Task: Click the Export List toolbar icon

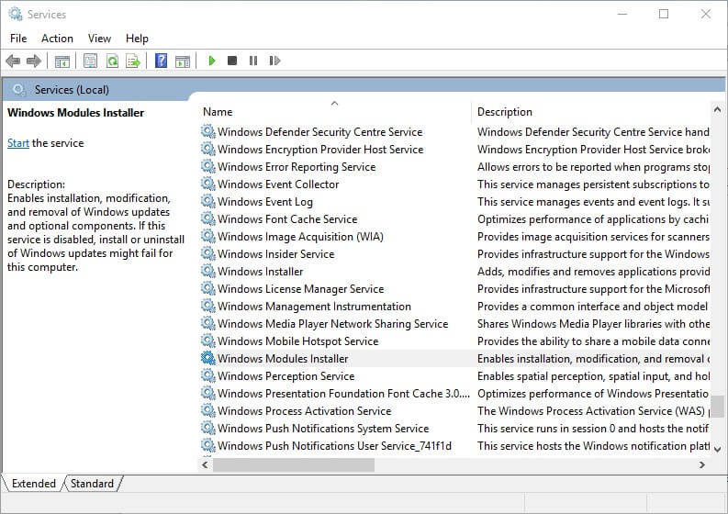Action: pos(133,61)
